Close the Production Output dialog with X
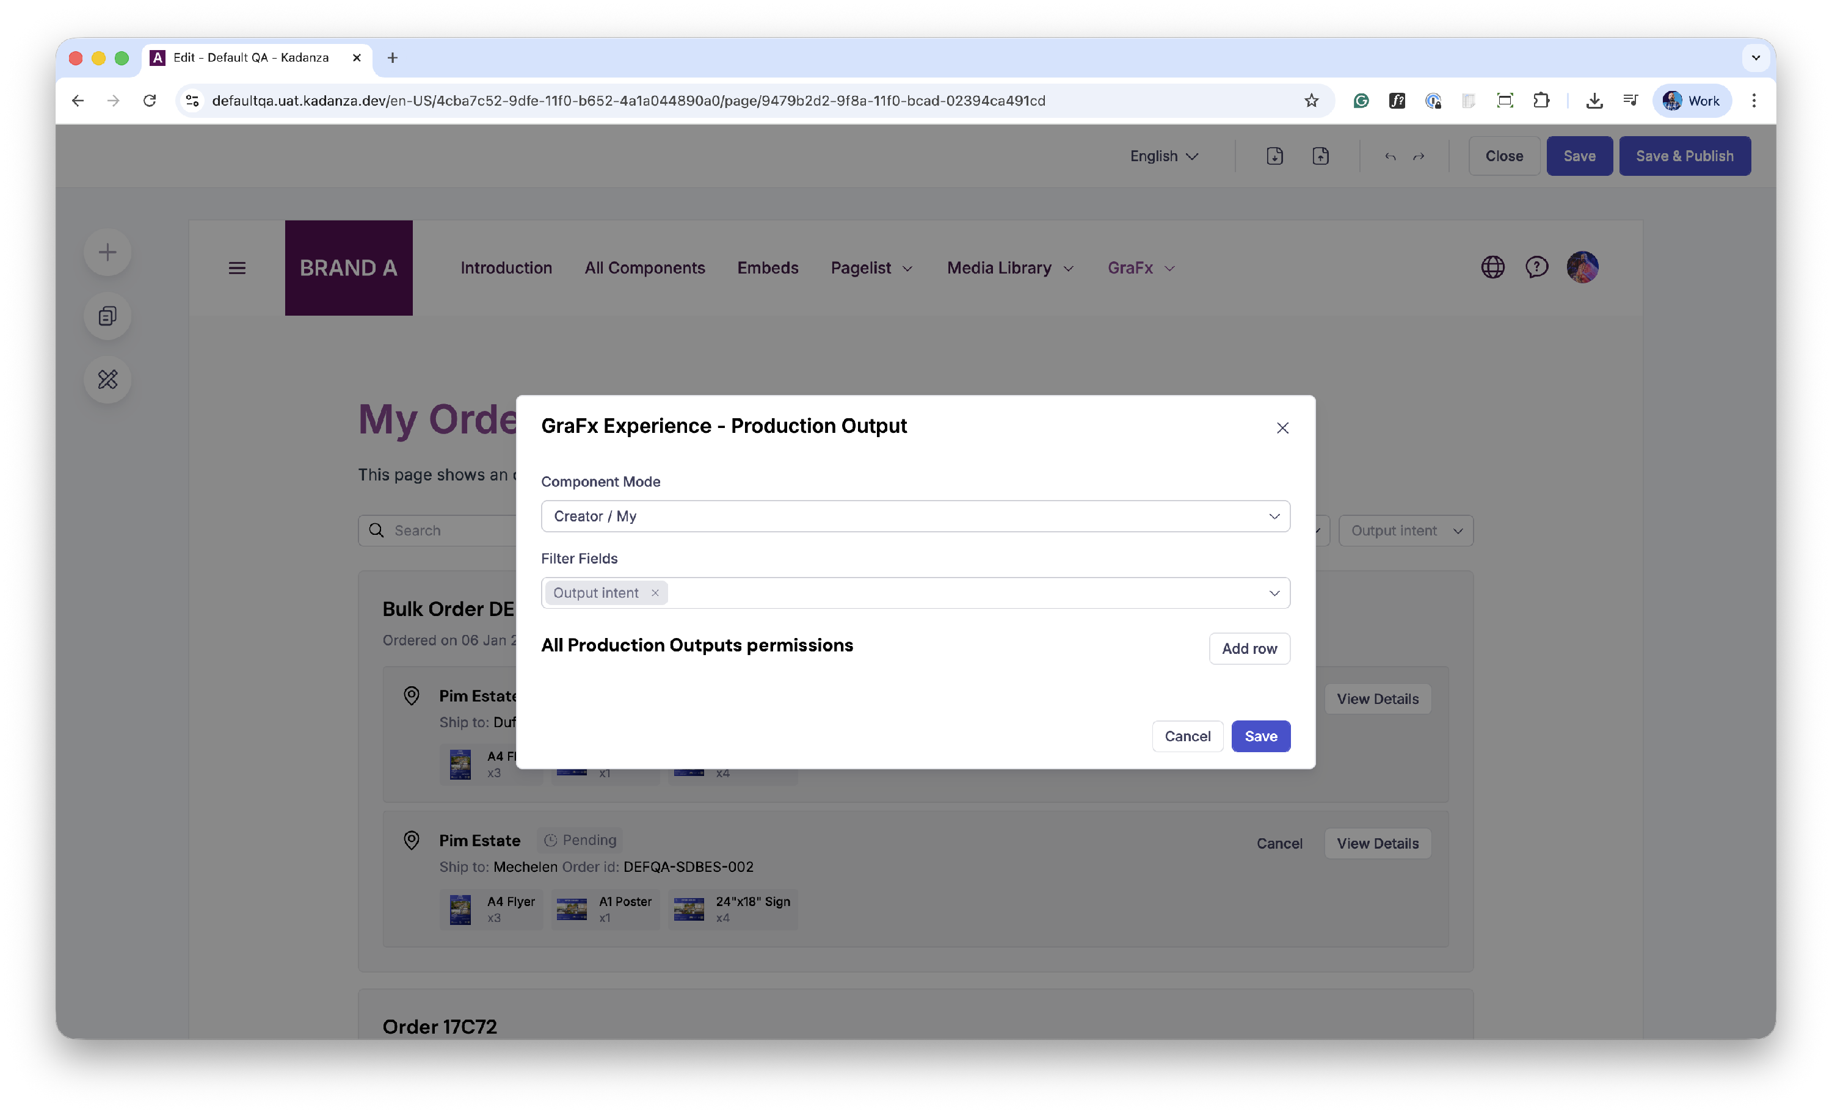The width and height of the screenshot is (1832, 1113). pyautogui.click(x=1282, y=427)
